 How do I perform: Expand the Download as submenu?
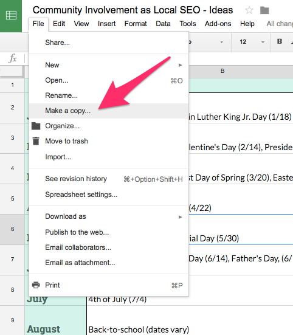[x=109, y=216]
